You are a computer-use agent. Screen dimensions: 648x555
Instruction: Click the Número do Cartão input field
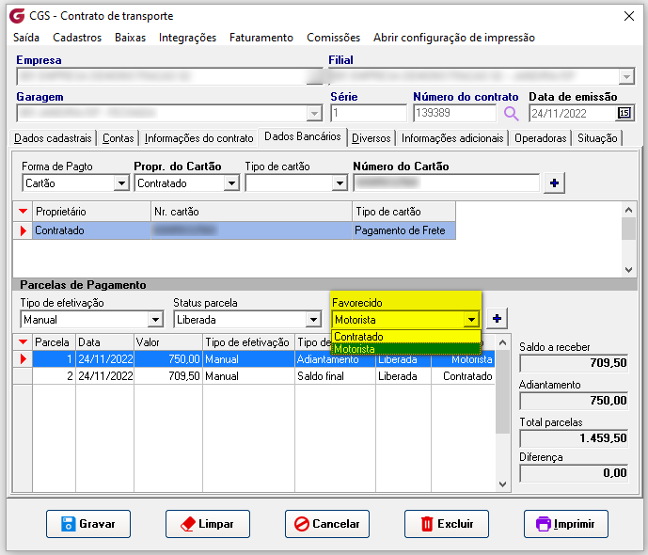click(x=446, y=183)
